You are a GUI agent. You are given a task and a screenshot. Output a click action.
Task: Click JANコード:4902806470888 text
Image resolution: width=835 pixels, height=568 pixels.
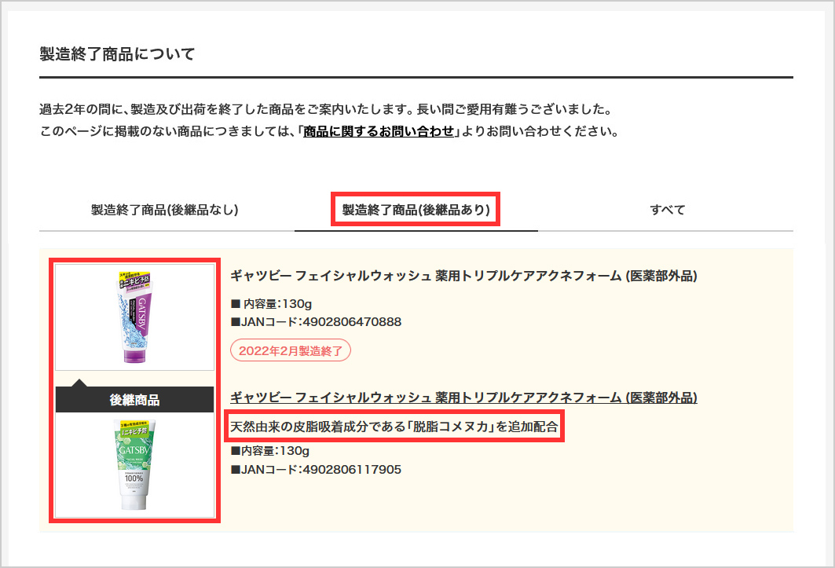[317, 322]
